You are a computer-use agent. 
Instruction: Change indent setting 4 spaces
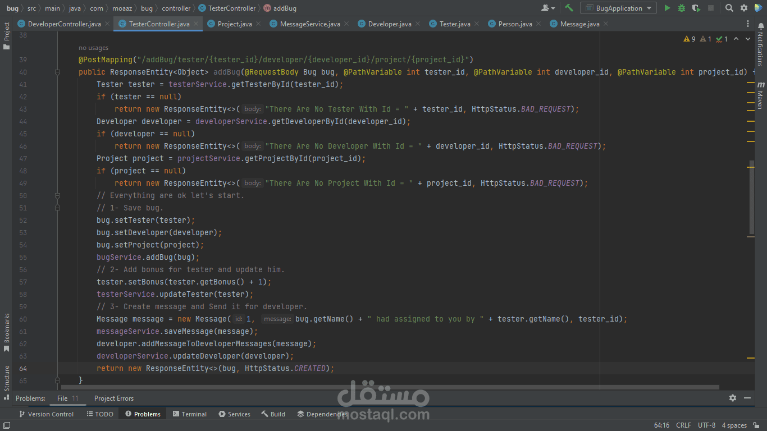[x=734, y=425]
